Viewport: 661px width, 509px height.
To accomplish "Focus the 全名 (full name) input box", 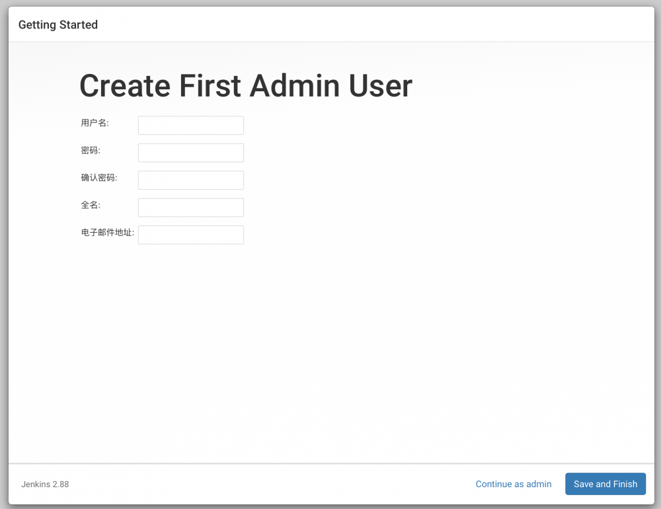I will 190,207.
